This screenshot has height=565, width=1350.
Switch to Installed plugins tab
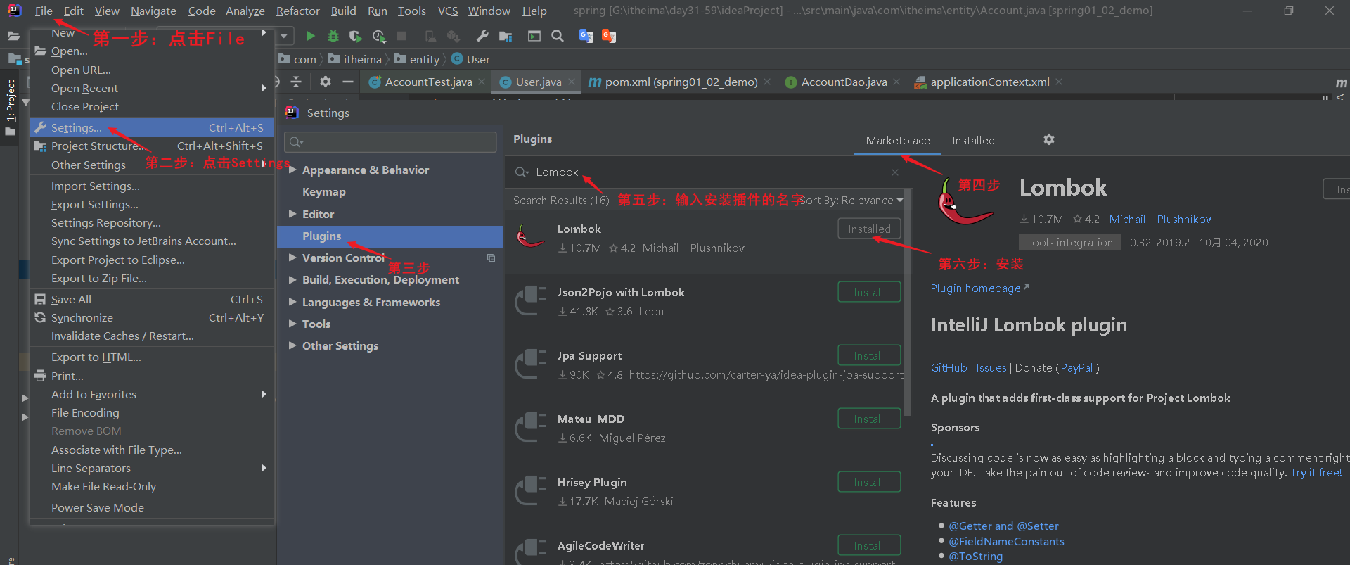pyautogui.click(x=973, y=141)
